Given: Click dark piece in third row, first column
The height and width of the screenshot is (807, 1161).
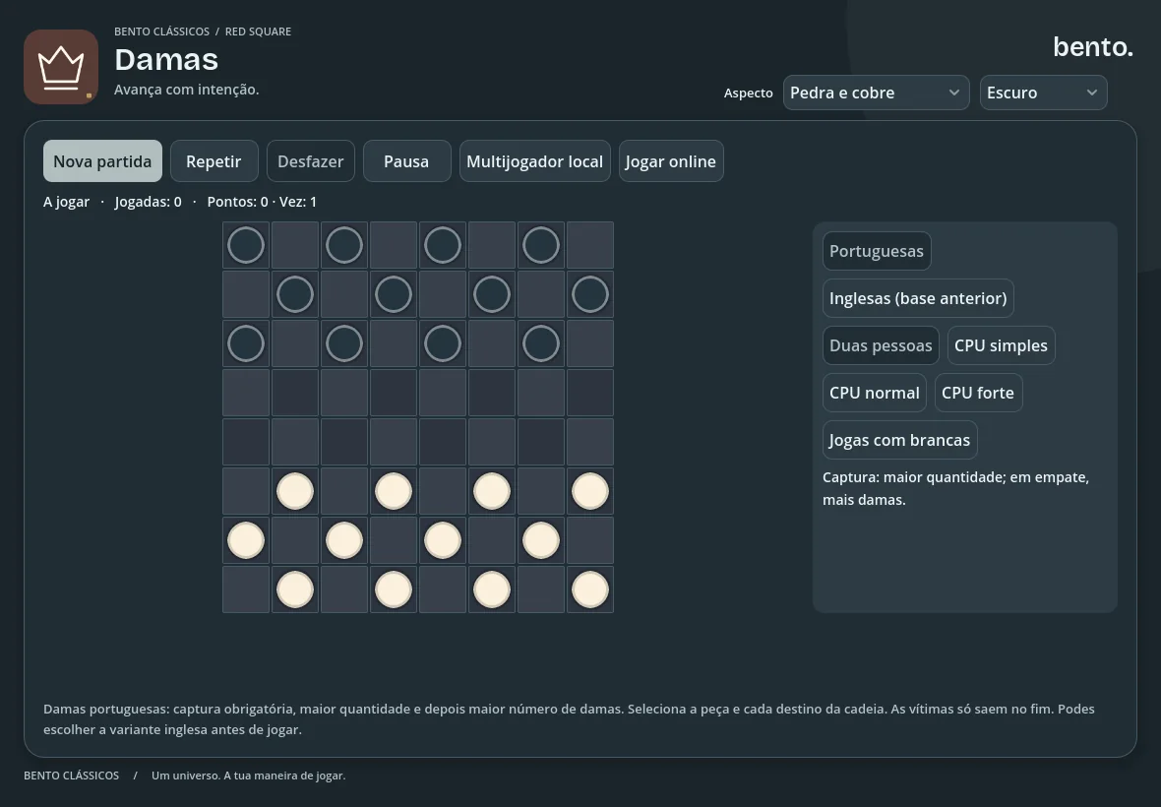Looking at the screenshot, I should (x=246, y=343).
